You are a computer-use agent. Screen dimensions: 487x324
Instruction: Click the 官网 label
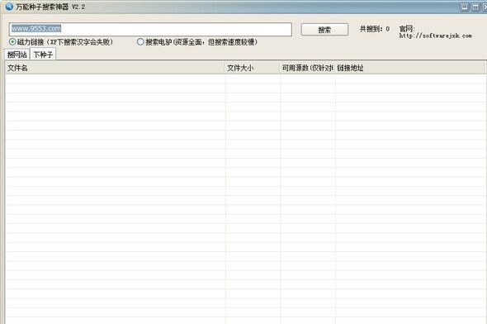(407, 29)
